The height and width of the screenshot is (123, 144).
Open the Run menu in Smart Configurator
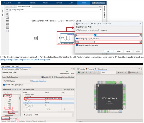[13, 66]
